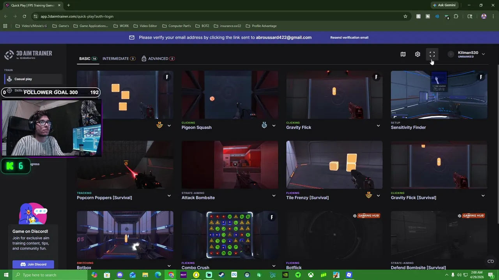Screen dimensions: 499x280
Task: Click the Chrome profile avatar
Action: click(x=484, y=16)
